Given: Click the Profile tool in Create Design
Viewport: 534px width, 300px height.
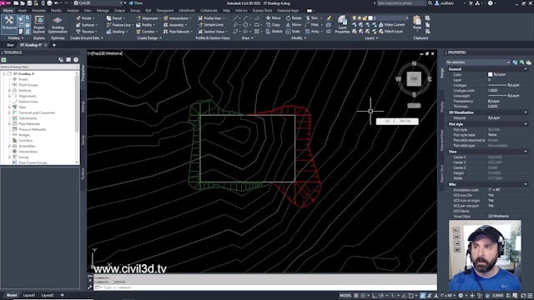Looking at the screenshot, I should 146,25.
